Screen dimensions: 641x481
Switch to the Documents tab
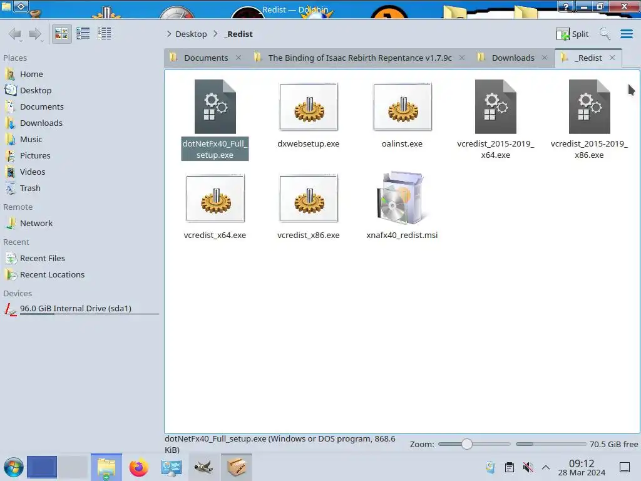pos(205,58)
